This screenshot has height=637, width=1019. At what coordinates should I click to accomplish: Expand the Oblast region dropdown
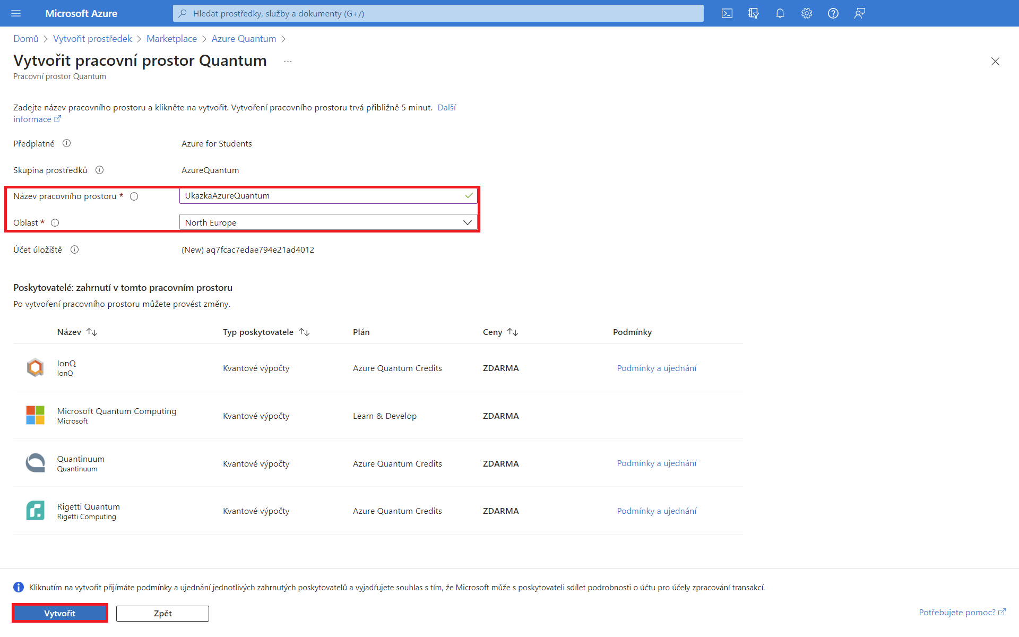coord(467,222)
